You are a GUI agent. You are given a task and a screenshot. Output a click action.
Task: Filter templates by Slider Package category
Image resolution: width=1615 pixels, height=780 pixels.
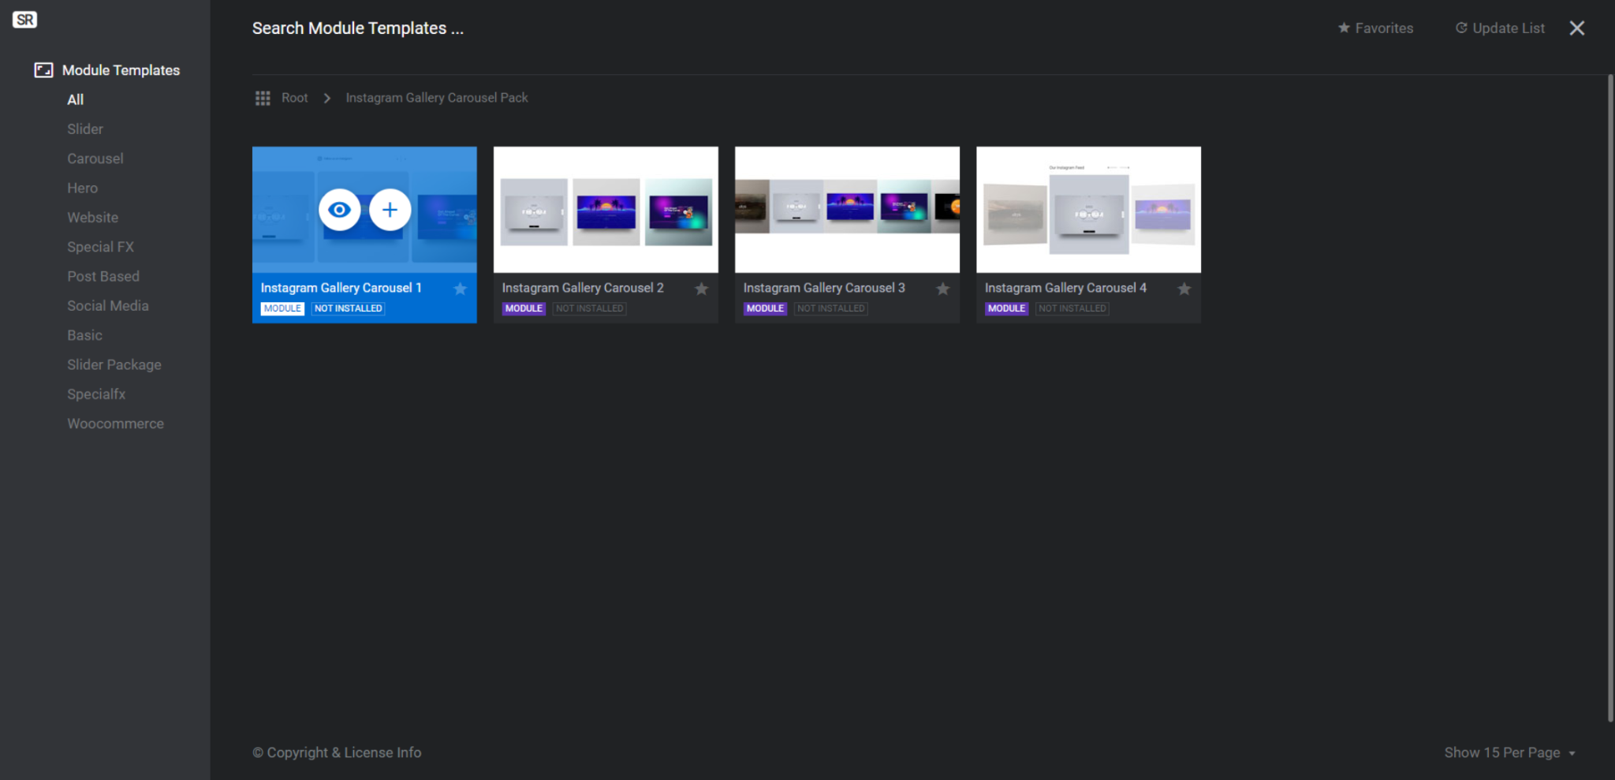114,364
